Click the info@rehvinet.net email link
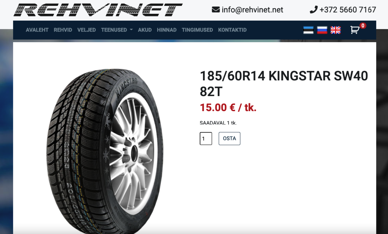 pyautogui.click(x=252, y=10)
